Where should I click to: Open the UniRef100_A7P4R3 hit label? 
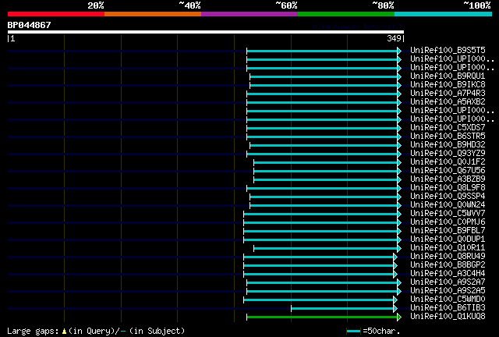(448, 94)
